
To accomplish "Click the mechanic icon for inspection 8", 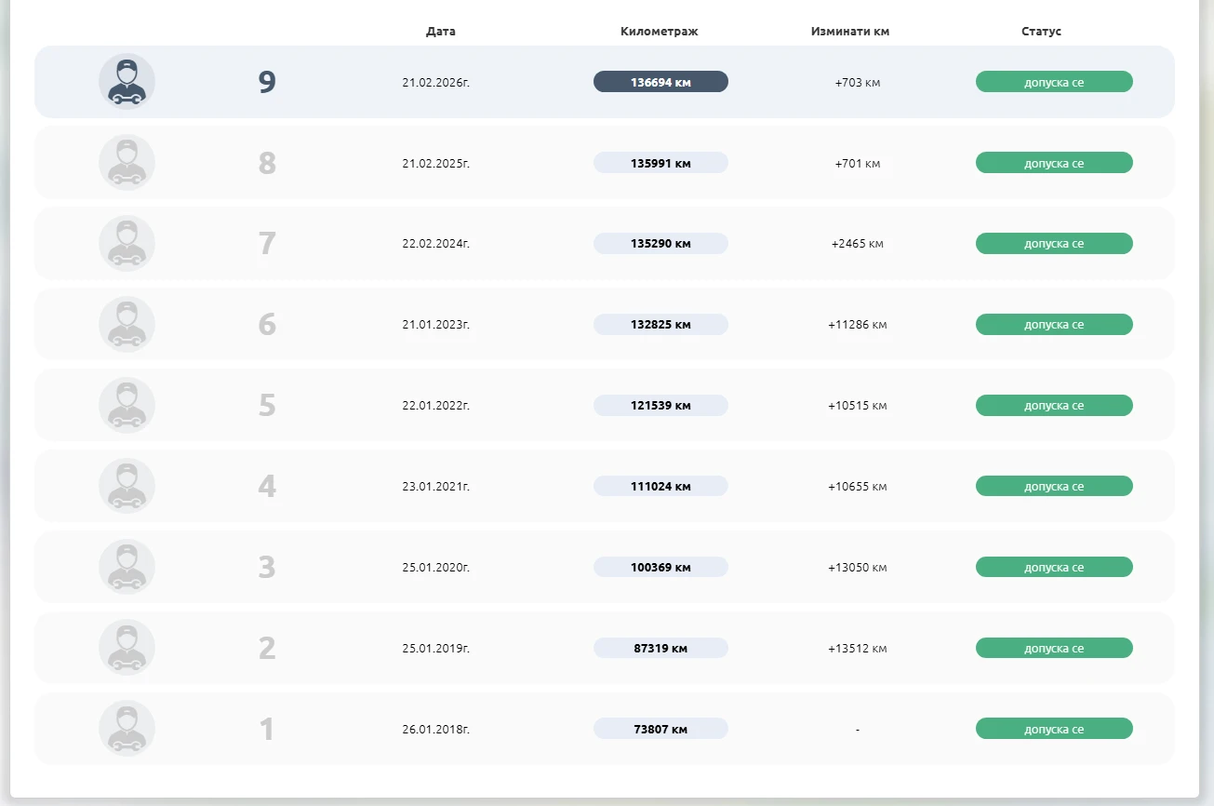I will (127, 163).
